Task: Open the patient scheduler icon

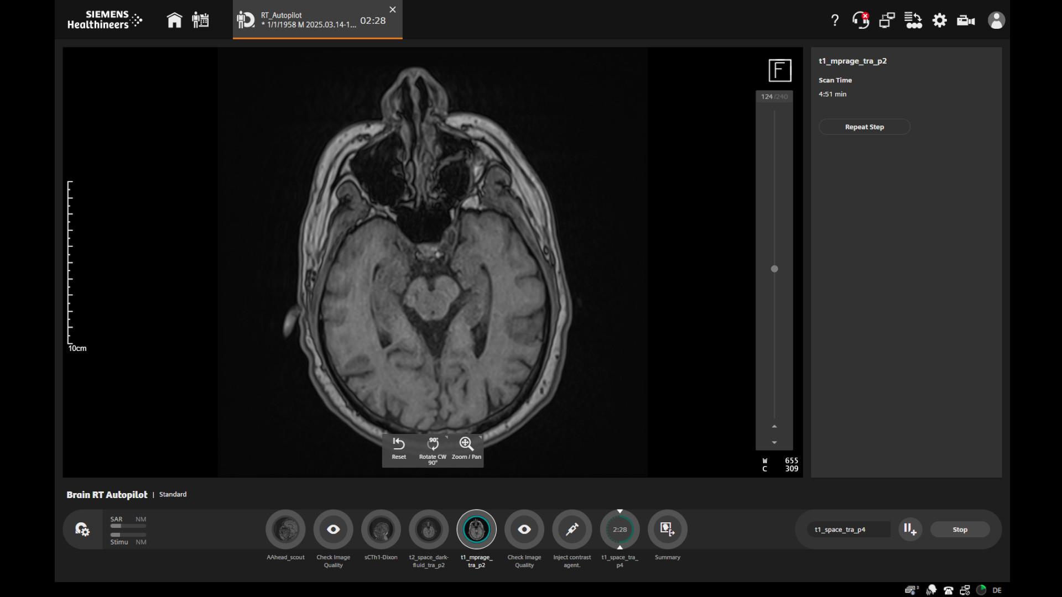Action: [x=200, y=20]
